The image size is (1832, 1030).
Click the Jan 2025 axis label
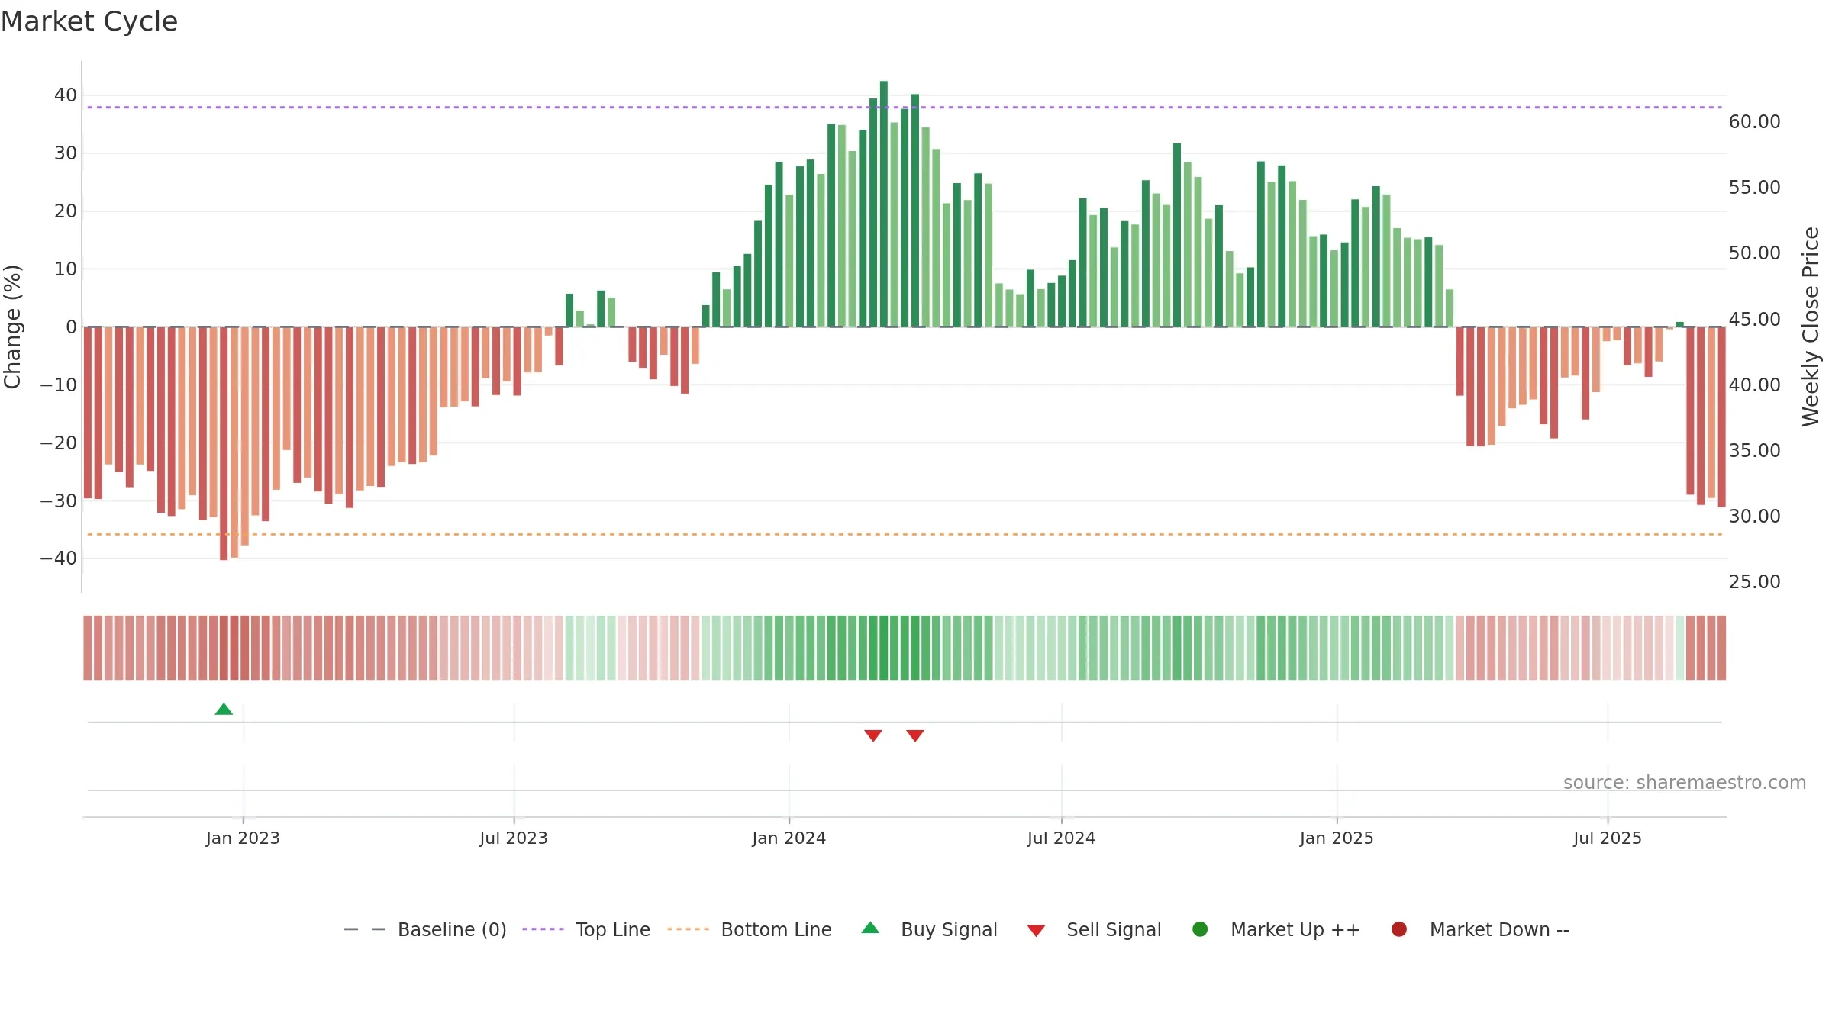[x=1337, y=838]
